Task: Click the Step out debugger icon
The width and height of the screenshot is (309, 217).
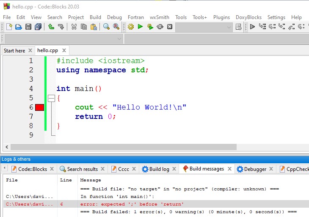Action: [x=291, y=27]
